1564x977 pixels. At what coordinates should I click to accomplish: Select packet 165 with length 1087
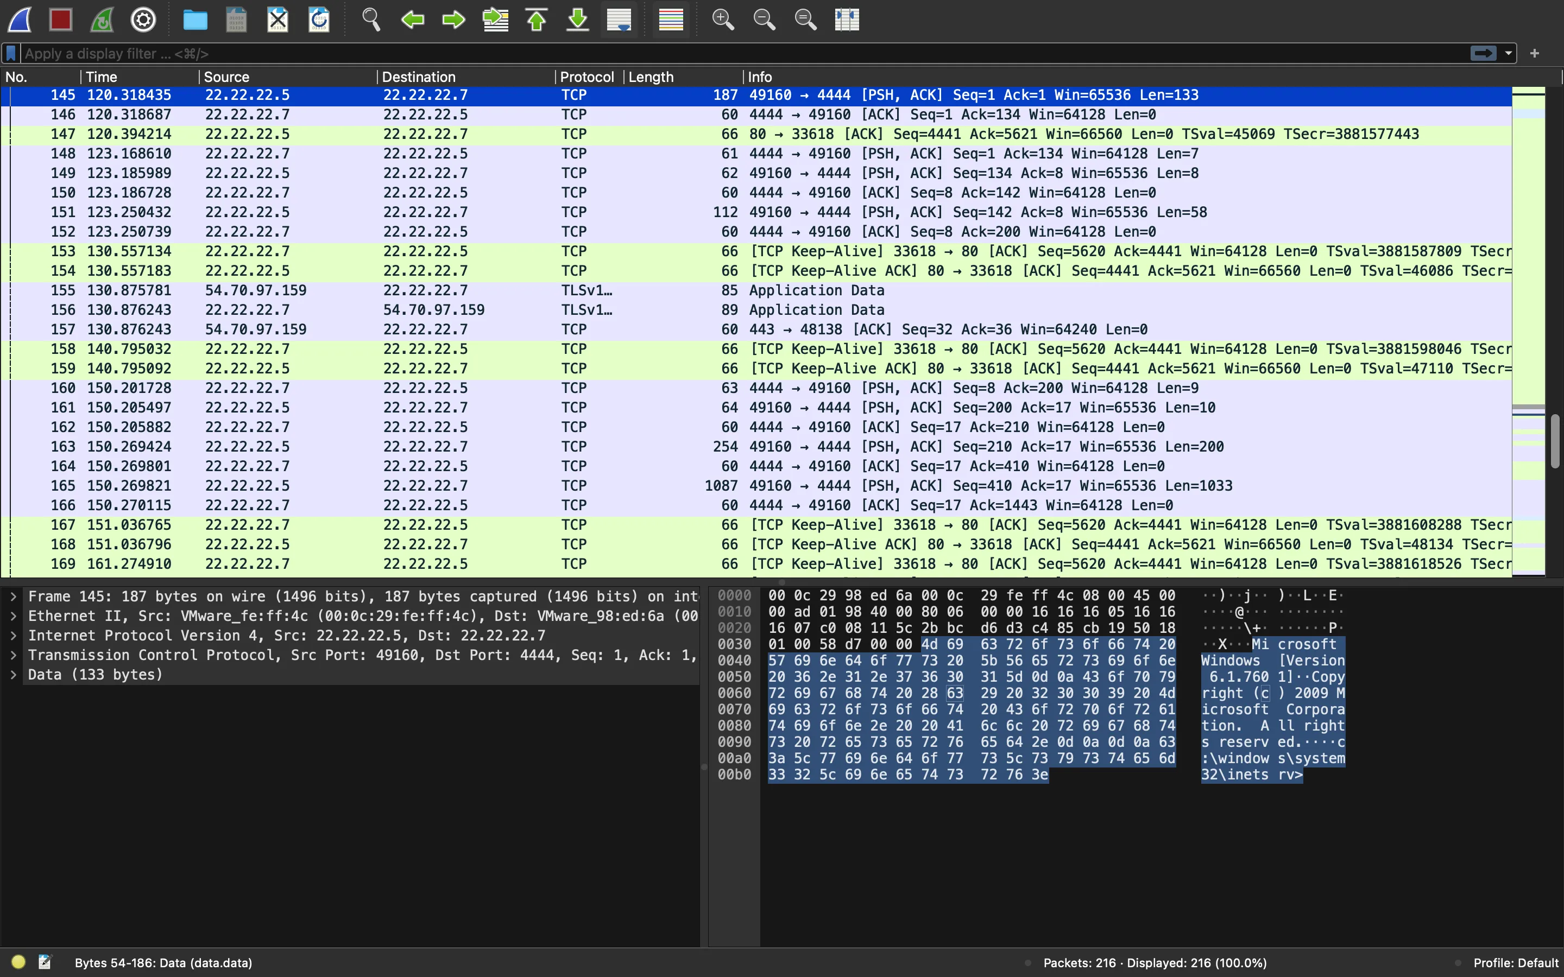tap(756, 485)
